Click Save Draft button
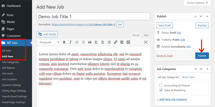The image size is (215, 107). [x=165, y=25]
